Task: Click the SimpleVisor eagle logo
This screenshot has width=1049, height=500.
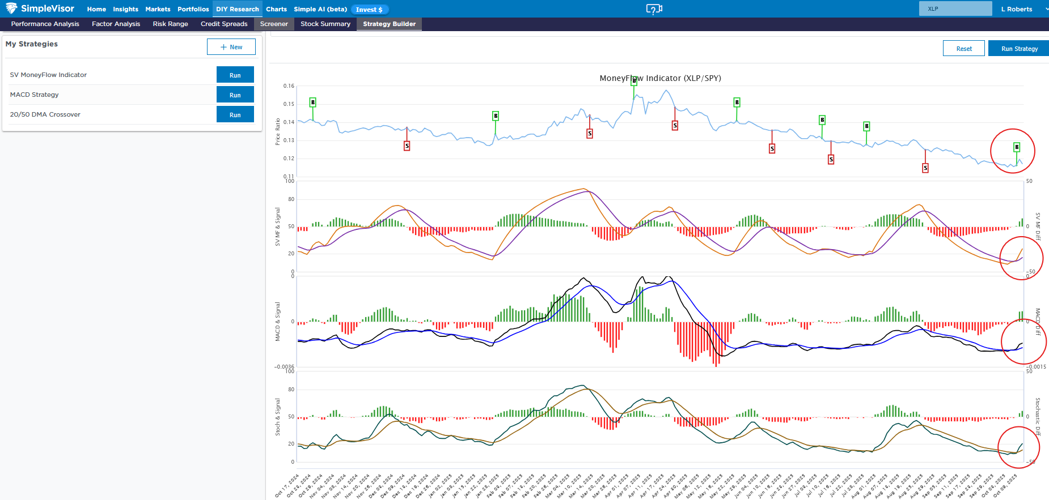Action: 11,8
